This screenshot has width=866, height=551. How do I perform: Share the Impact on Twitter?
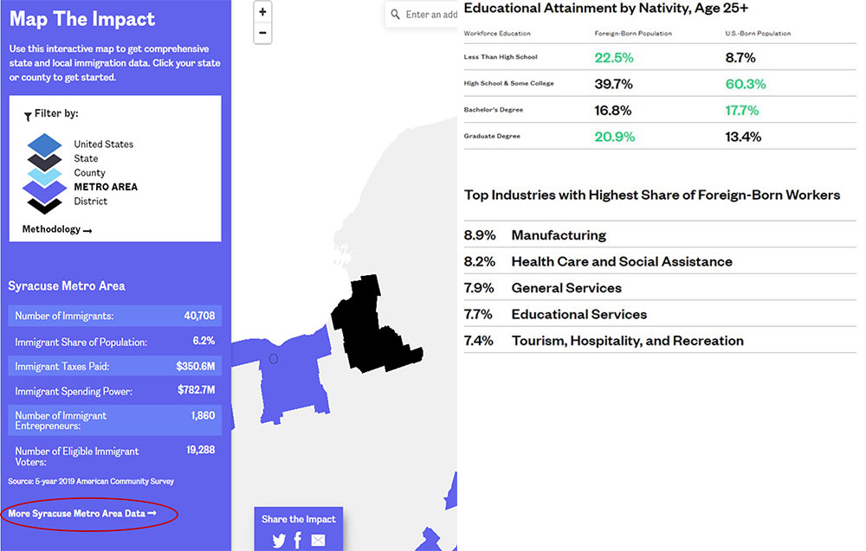pos(278,541)
